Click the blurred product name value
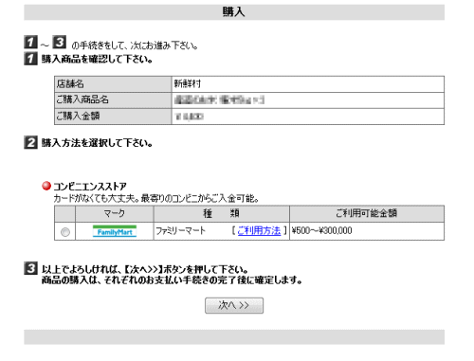Screen dimensions: 474x361 (x=219, y=100)
